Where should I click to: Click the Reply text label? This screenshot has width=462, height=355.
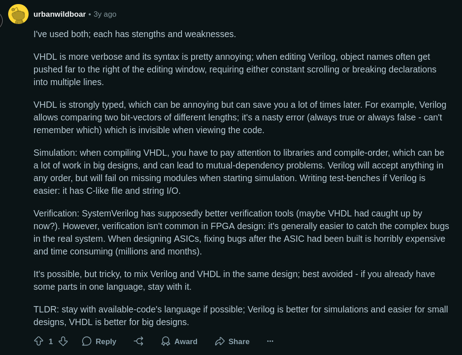pyautogui.click(x=106, y=341)
